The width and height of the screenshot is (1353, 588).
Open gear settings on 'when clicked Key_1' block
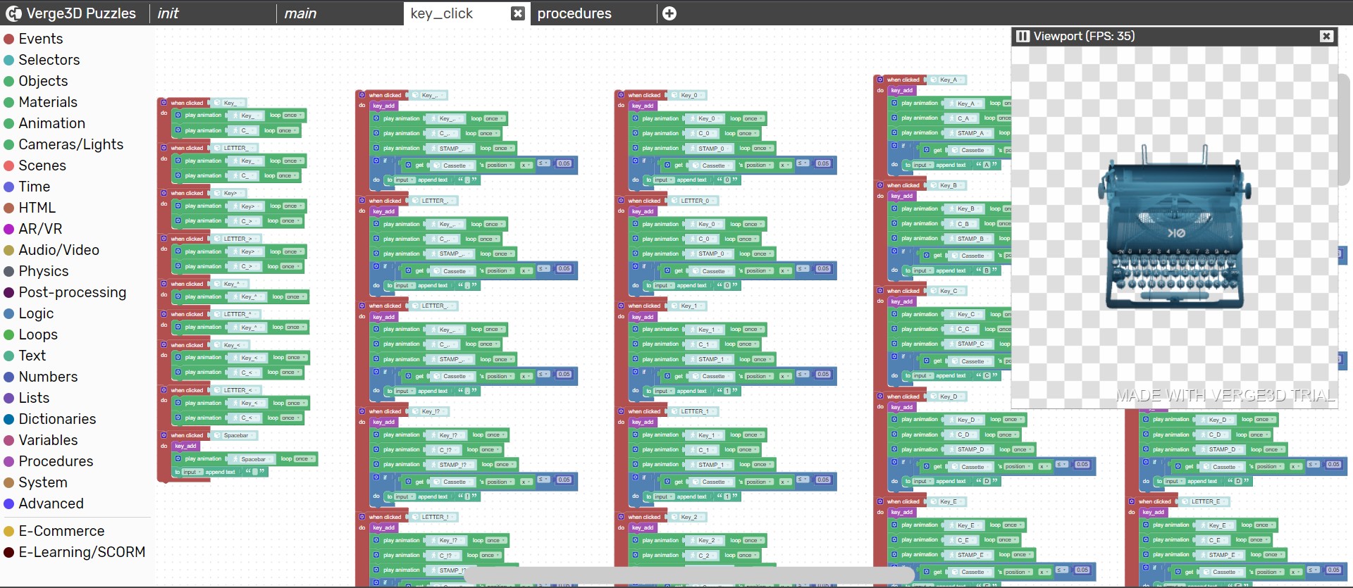[621, 306]
